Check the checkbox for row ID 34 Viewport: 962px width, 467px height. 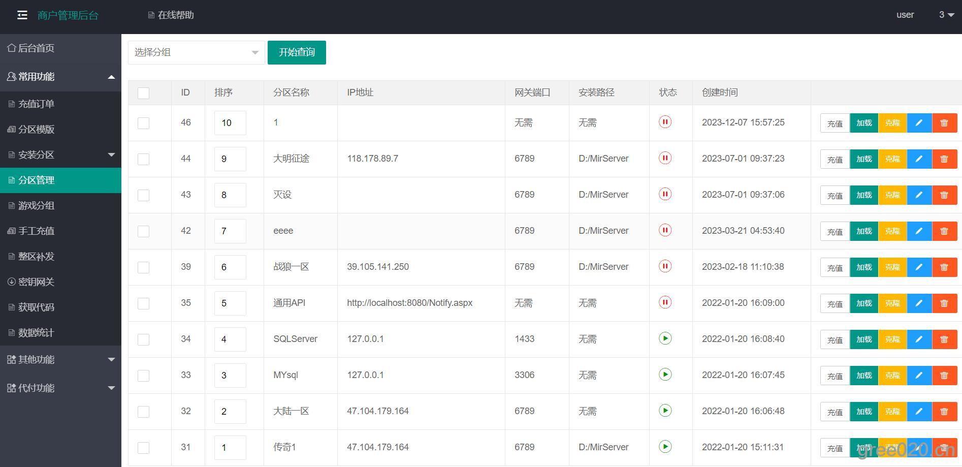144,339
